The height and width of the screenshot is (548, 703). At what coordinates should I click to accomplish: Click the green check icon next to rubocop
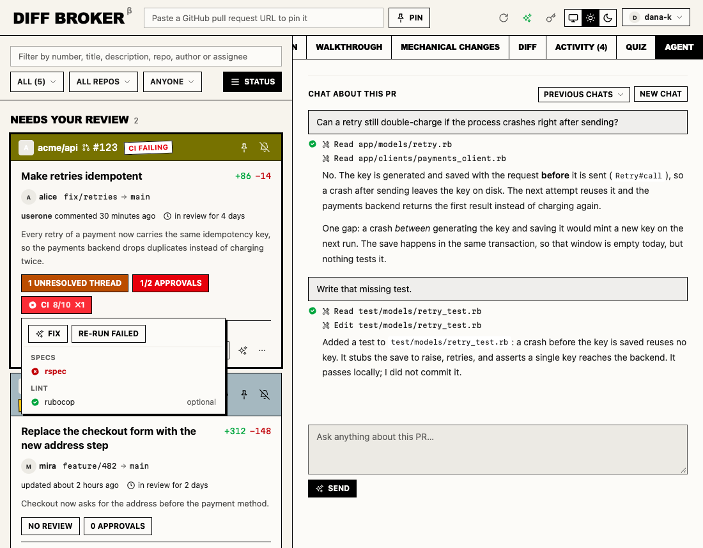click(35, 402)
